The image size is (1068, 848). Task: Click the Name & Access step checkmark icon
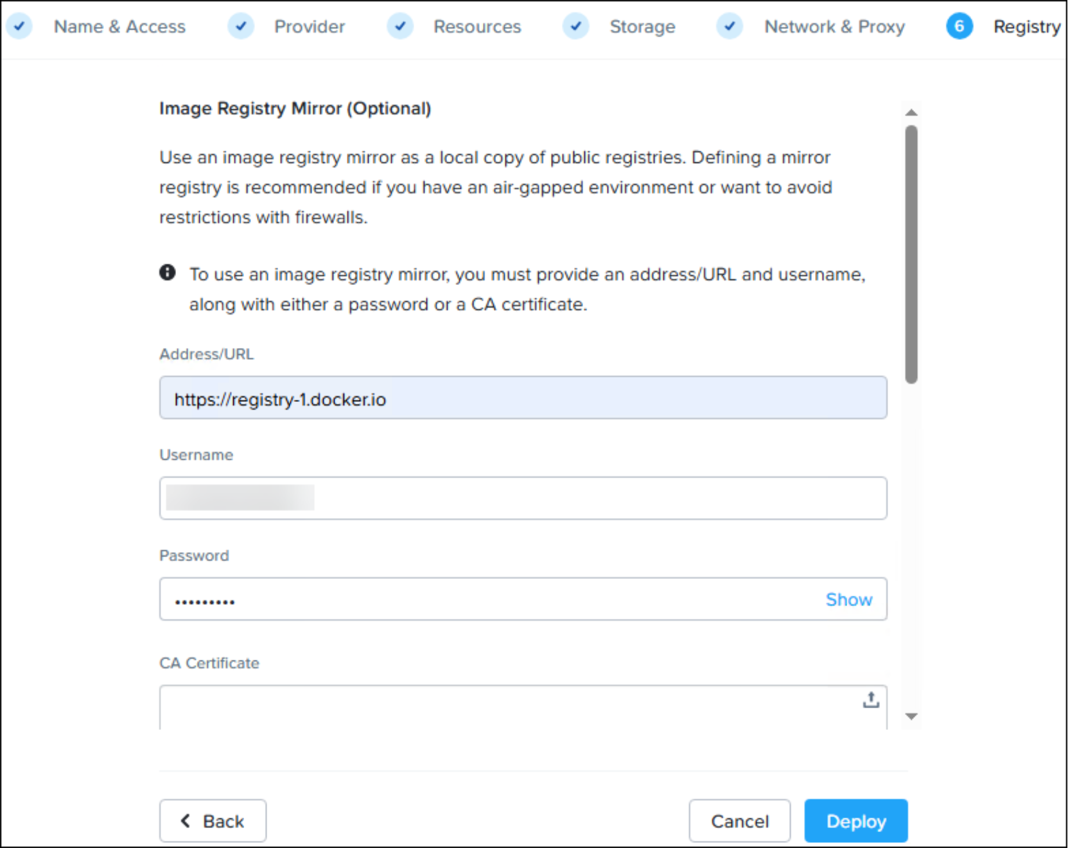point(19,26)
